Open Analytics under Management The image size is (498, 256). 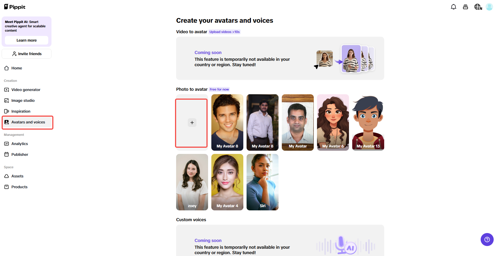coord(20,143)
